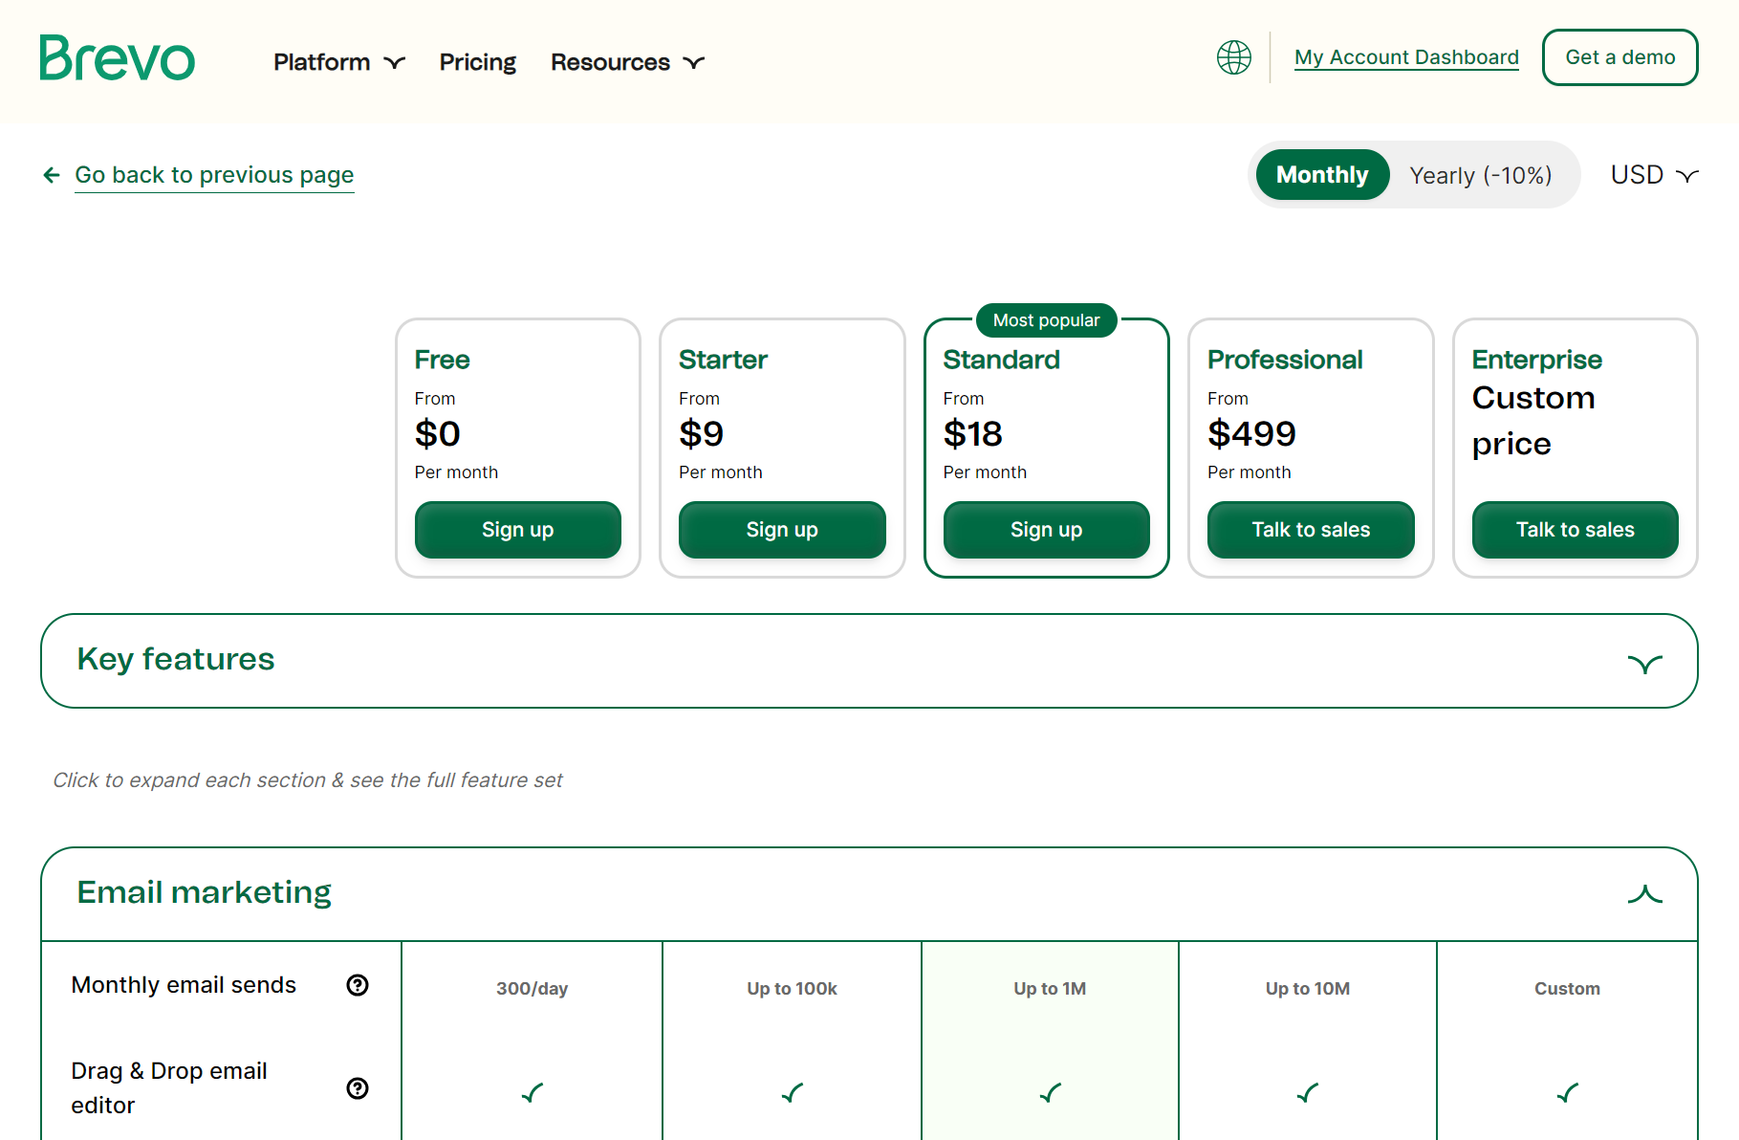Image resolution: width=1739 pixels, height=1140 pixels.
Task: Open the language selector globe icon
Action: point(1234,57)
